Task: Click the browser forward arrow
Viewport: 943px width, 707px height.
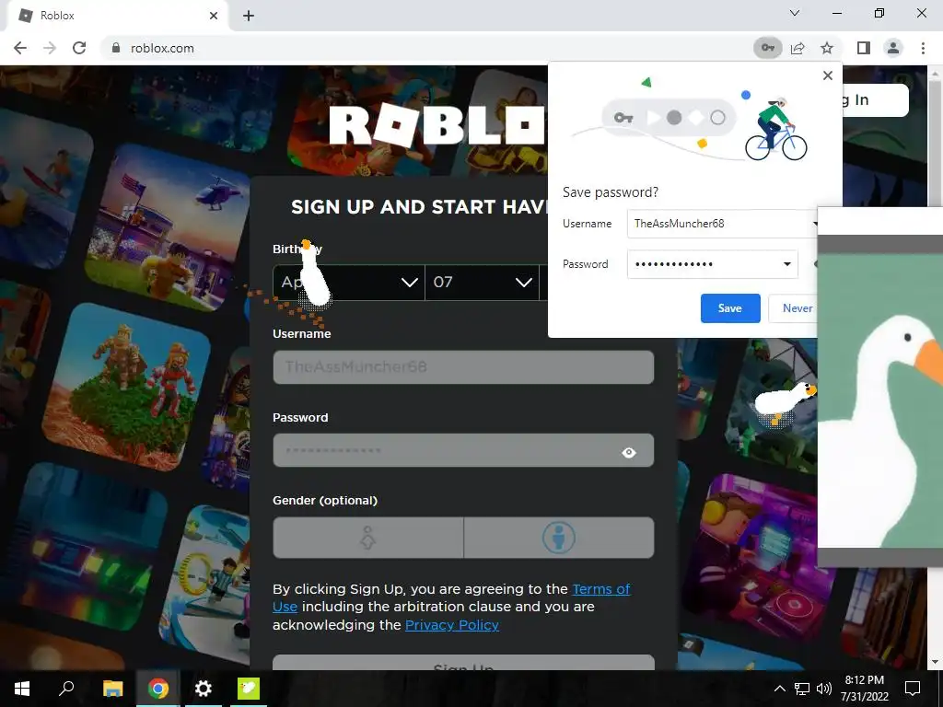Action: 50,48
